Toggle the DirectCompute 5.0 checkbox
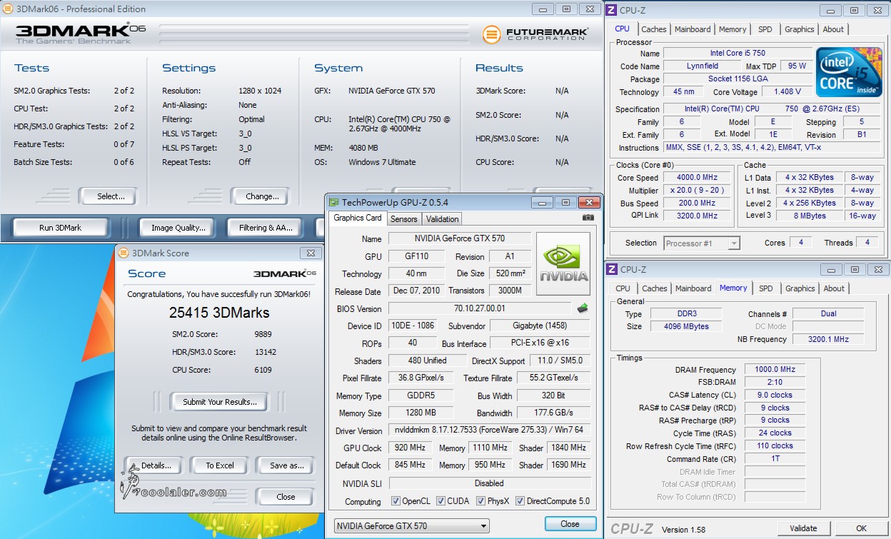Screen dimensions: 891x539 click(520, 501)
